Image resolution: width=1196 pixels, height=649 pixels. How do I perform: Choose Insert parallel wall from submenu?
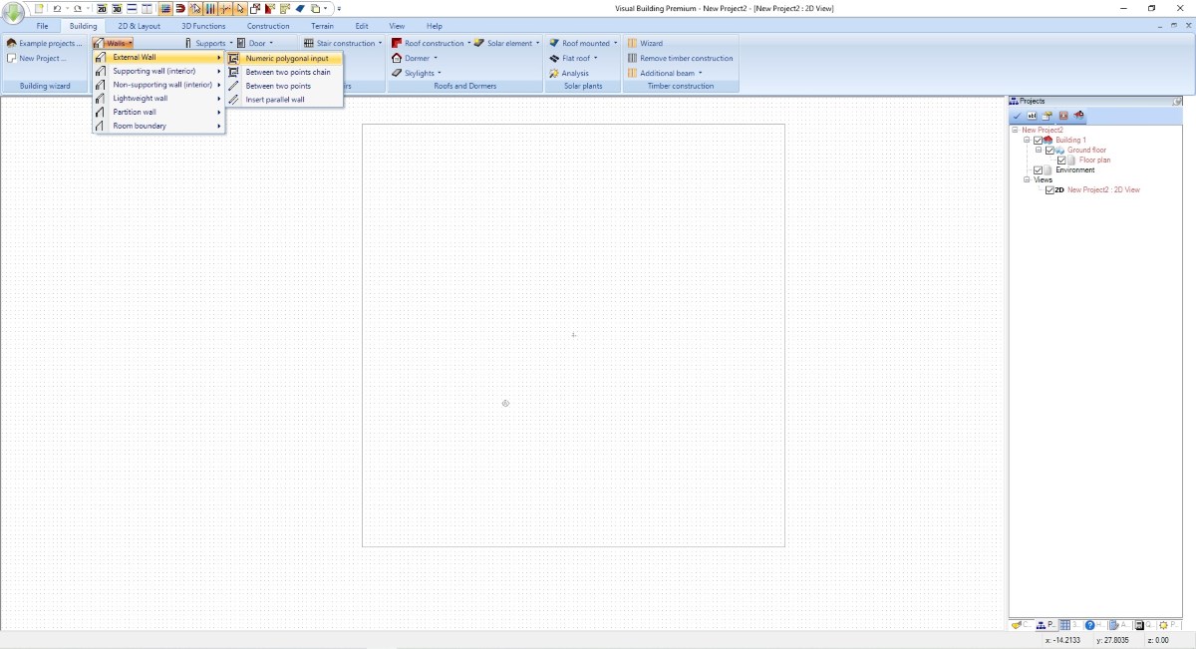(274, 100)
